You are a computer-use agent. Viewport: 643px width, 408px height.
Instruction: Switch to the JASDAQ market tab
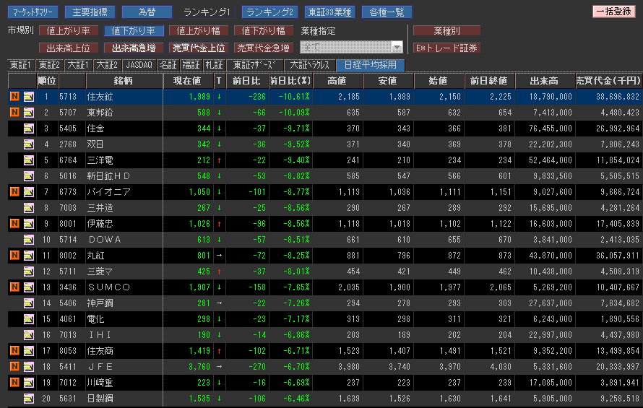tap(139, 65)
